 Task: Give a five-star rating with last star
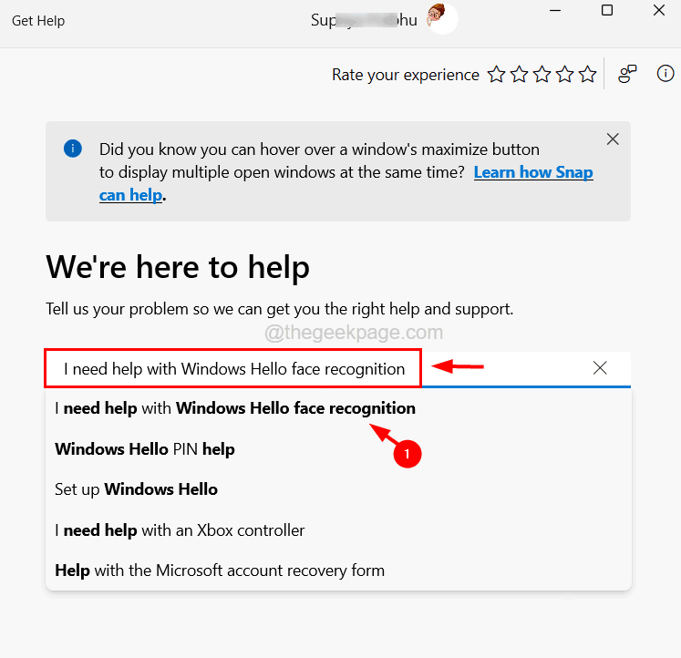(x=588, y=75)
